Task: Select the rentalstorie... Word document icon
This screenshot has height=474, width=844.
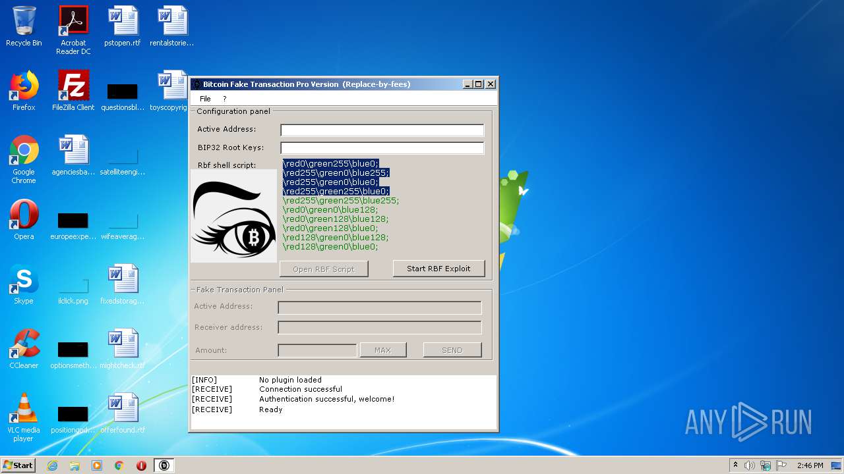Action: click(x=172, y=26)
